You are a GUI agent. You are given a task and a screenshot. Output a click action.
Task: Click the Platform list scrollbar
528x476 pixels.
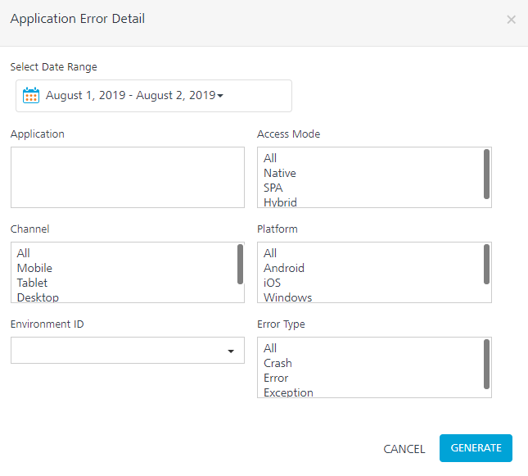coord(486,265)
